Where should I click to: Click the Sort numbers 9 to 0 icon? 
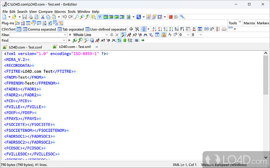pos(171,29)
